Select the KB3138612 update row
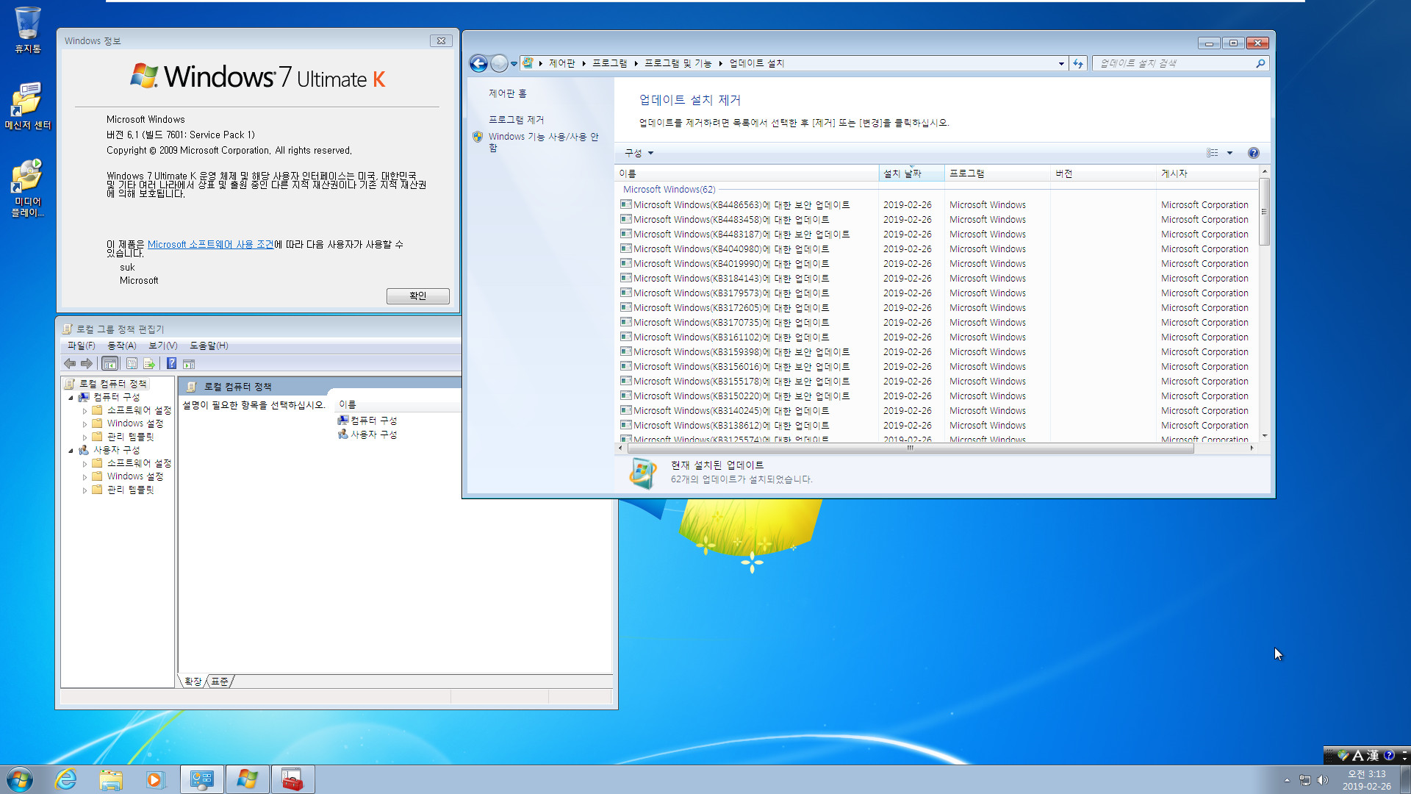This screenshot has width=1411, height=794. pyautogui.click(x=937, y=426)
